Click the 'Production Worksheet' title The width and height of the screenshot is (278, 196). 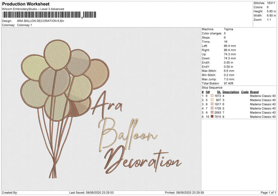26,4
